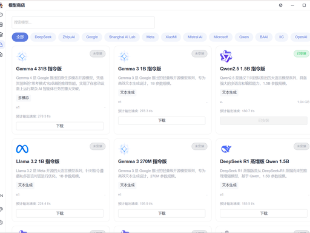310x233 pixels.
Task: Click the Gemma 4 31B sparkle logo
Action: [22, 56]
